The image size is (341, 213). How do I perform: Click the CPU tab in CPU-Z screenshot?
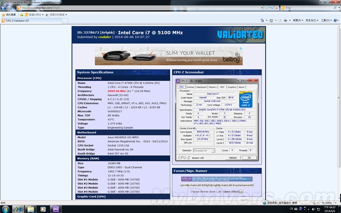182,87
